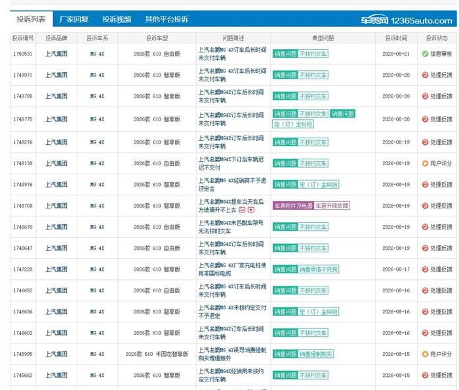Click red status icon for complaint 1749775
This screenshot has width=459, height=390.
coord(425,119)
